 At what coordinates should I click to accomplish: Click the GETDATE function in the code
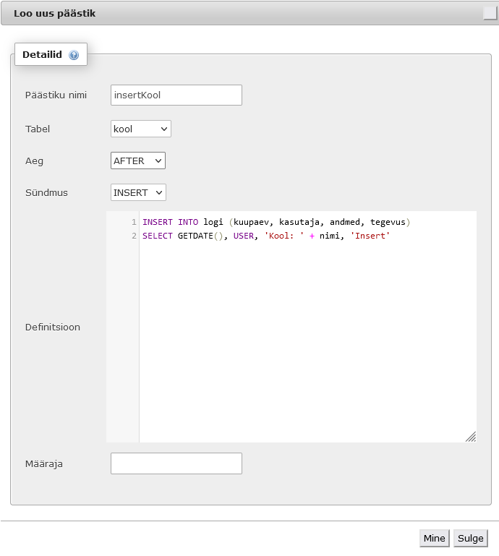click(x=195, y=236)
